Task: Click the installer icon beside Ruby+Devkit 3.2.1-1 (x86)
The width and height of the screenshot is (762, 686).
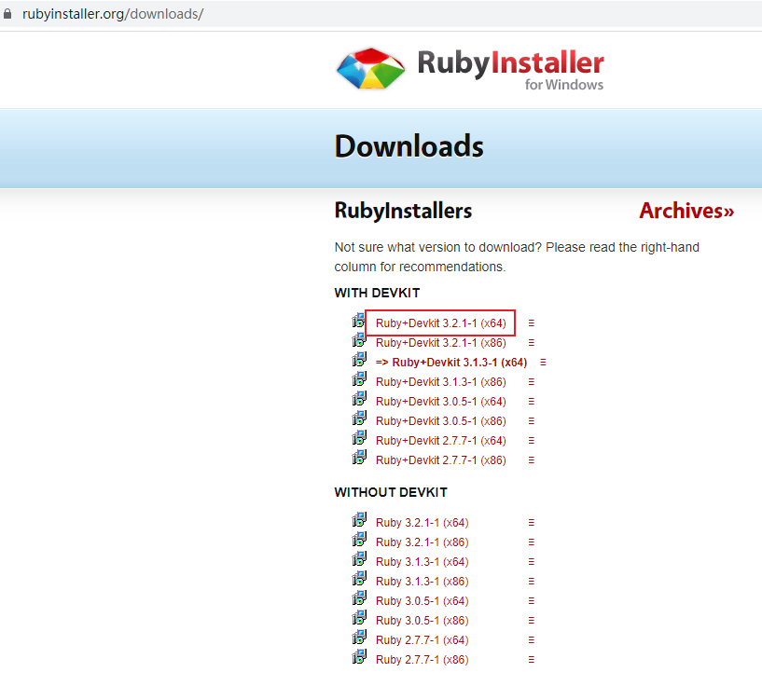Action: coord(359,340)
